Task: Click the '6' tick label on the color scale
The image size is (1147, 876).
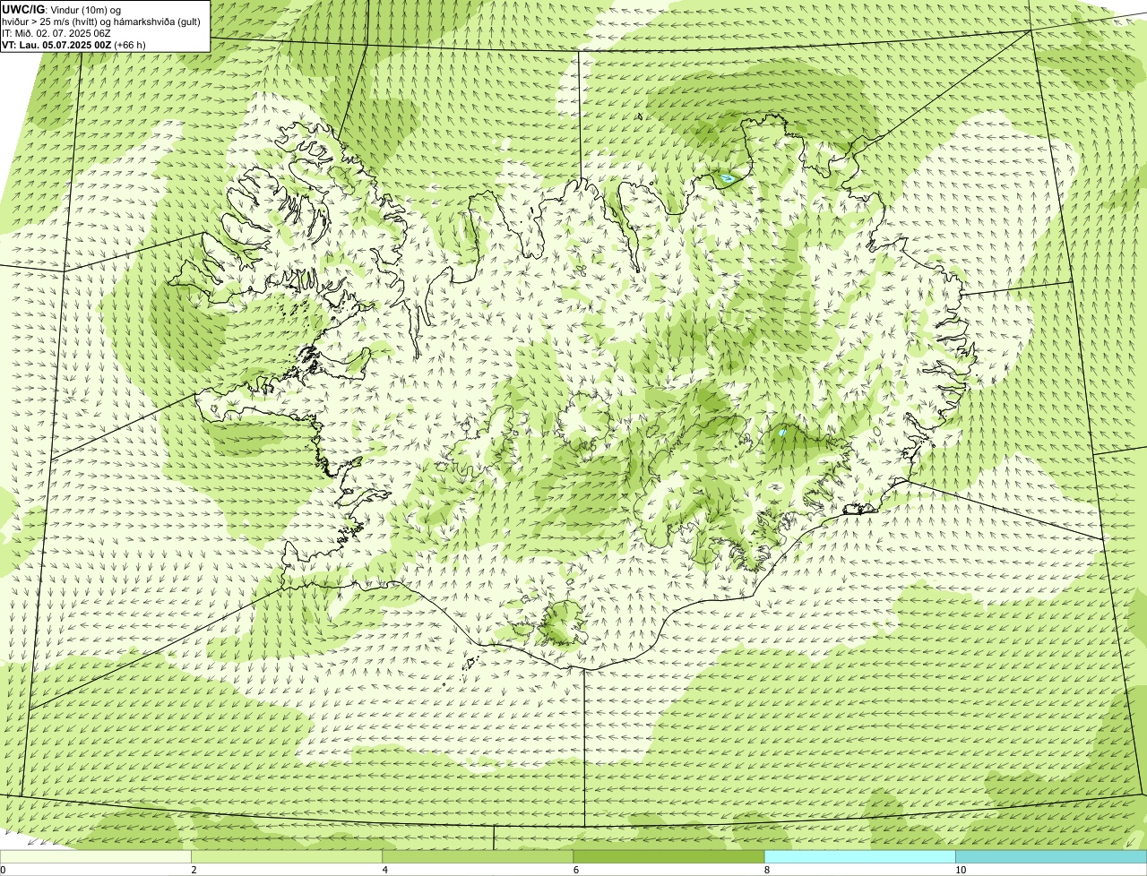Action: click(575, 871)
